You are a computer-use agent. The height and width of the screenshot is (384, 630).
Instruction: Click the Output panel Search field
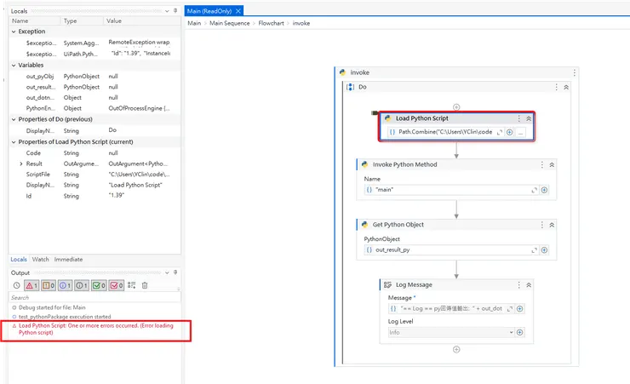(x=94, y=298)
